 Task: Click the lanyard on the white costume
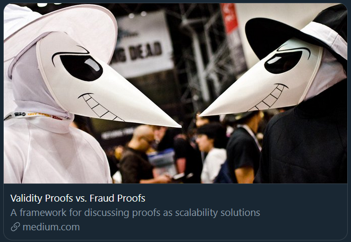[x=36, y=115]
